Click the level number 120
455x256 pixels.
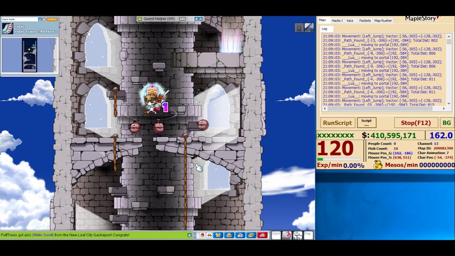point(335,149)
